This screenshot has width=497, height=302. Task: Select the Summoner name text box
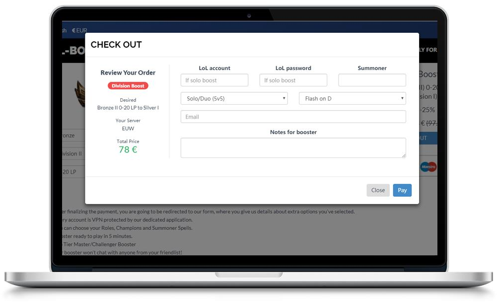click(372, 80)
